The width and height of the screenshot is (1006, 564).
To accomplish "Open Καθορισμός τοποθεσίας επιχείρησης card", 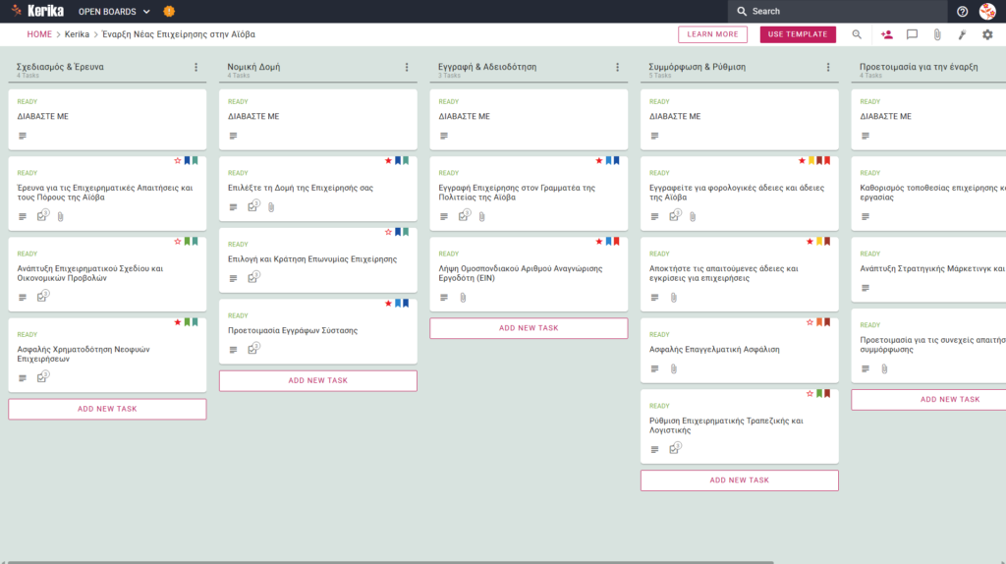I will [x=928, y=194].
